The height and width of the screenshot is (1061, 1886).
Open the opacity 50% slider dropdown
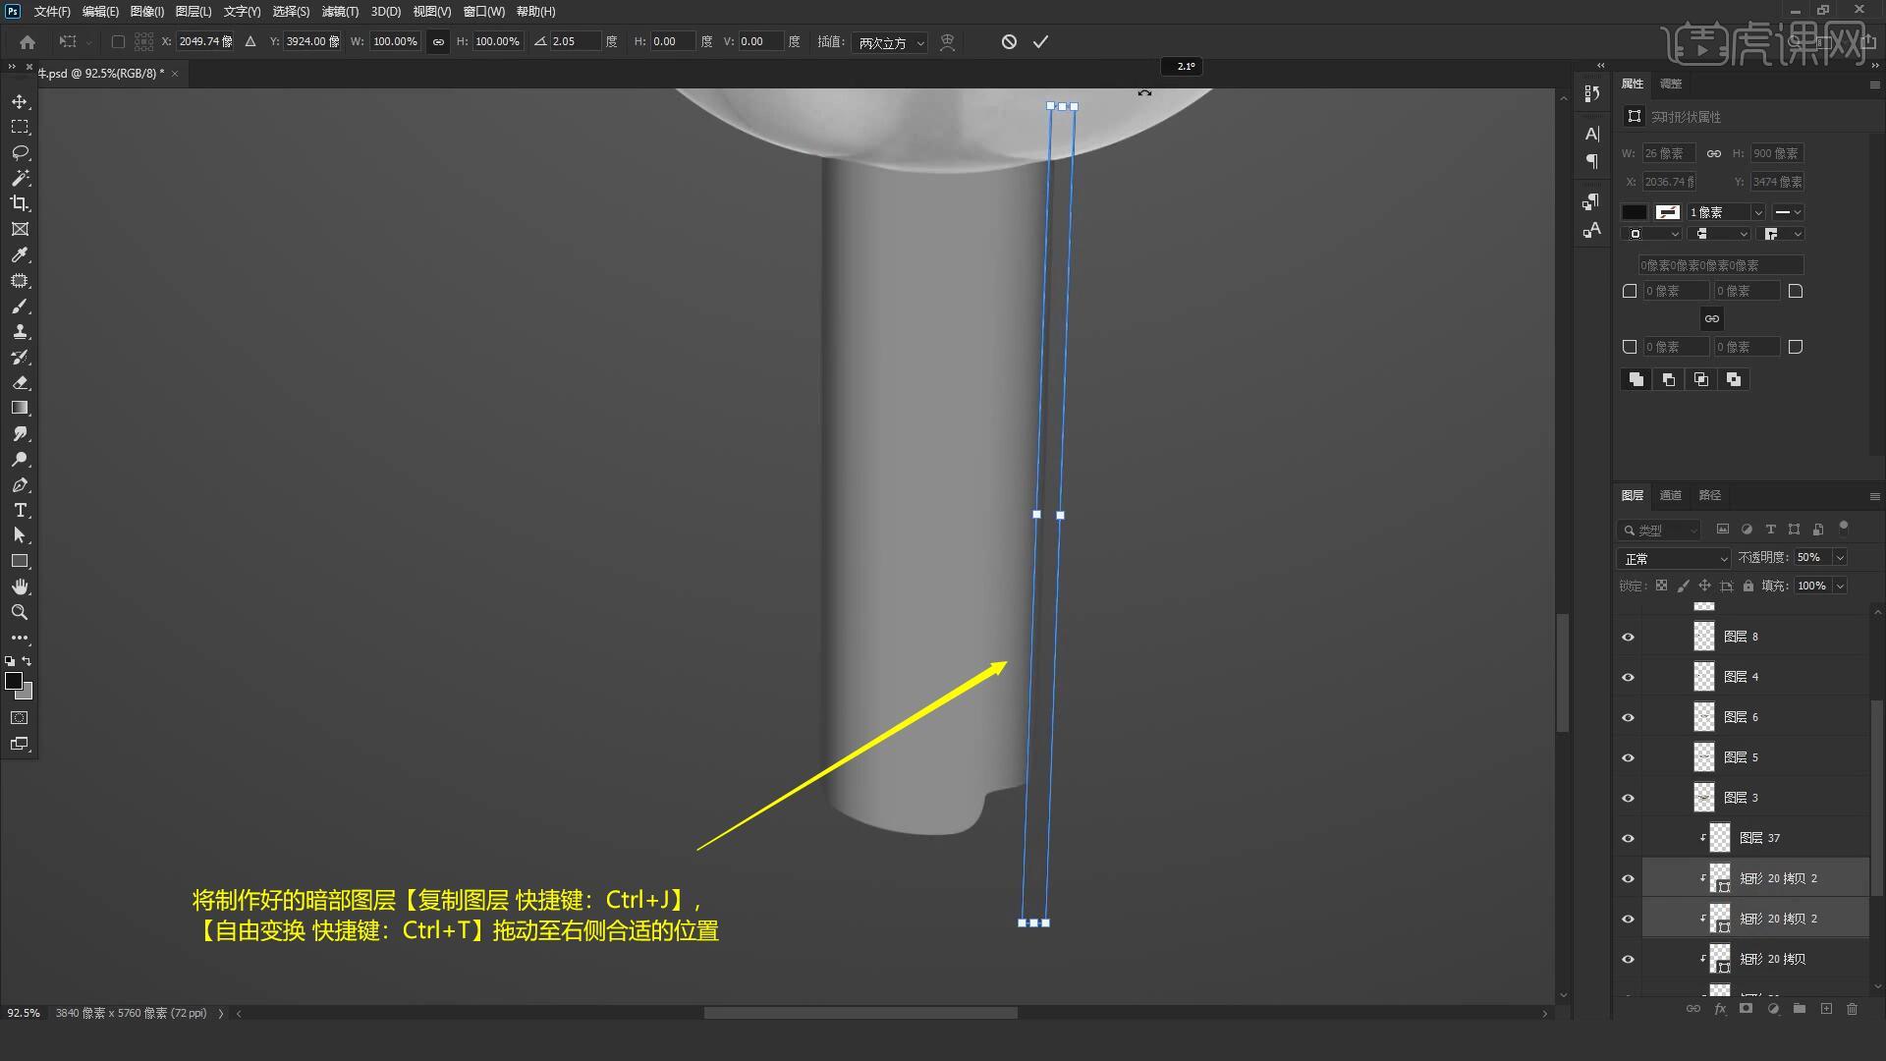(x=1840, y=557)
